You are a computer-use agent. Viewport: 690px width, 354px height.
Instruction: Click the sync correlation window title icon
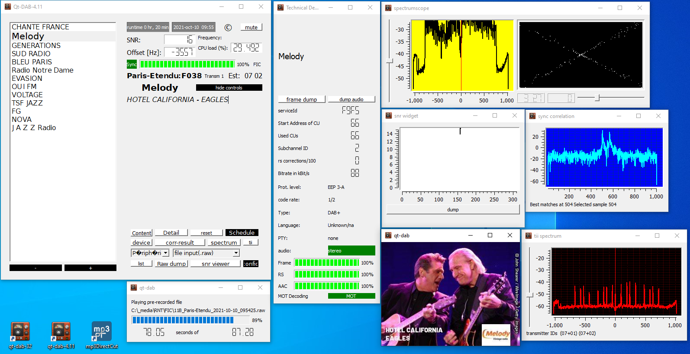tap(532, 116)
